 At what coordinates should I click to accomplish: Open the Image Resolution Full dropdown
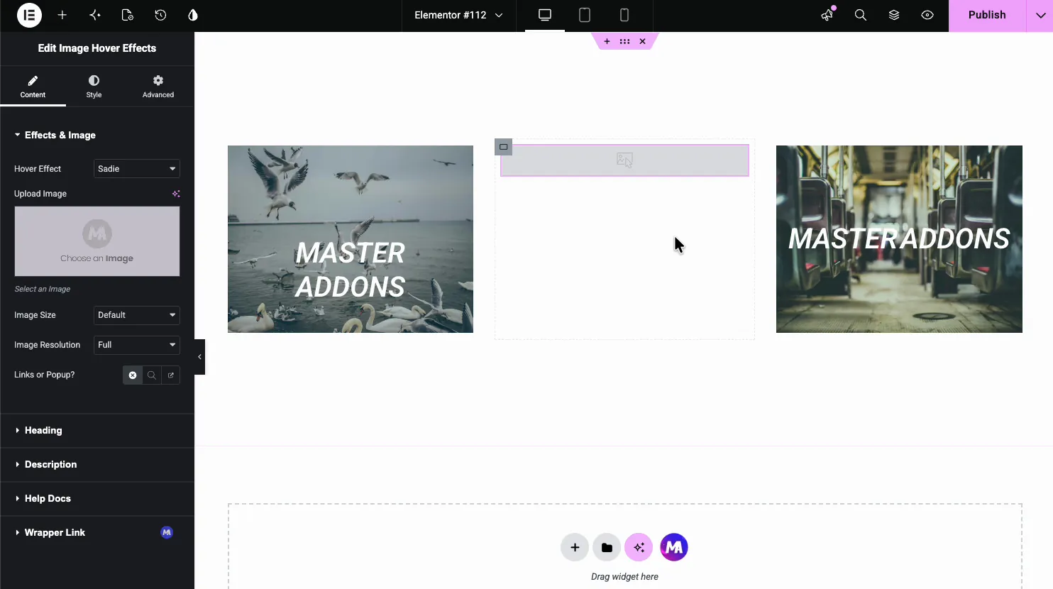[137, 345]
